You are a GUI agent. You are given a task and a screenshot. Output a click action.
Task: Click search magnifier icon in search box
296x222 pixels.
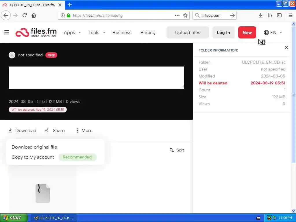pyautogui.click(x=197, y=15)
